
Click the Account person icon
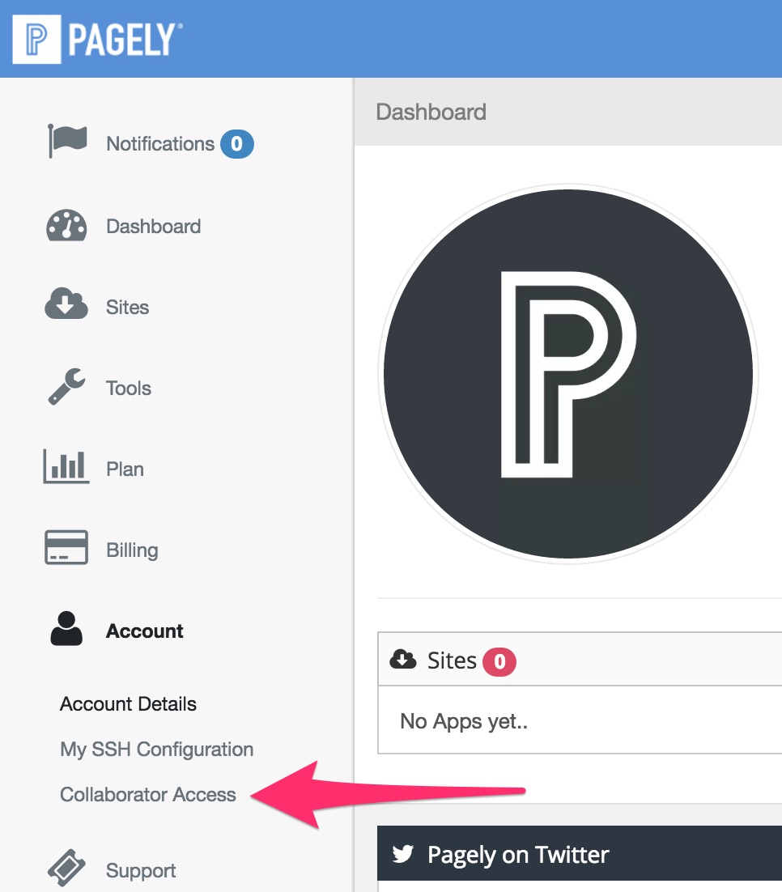click(66, 629)
